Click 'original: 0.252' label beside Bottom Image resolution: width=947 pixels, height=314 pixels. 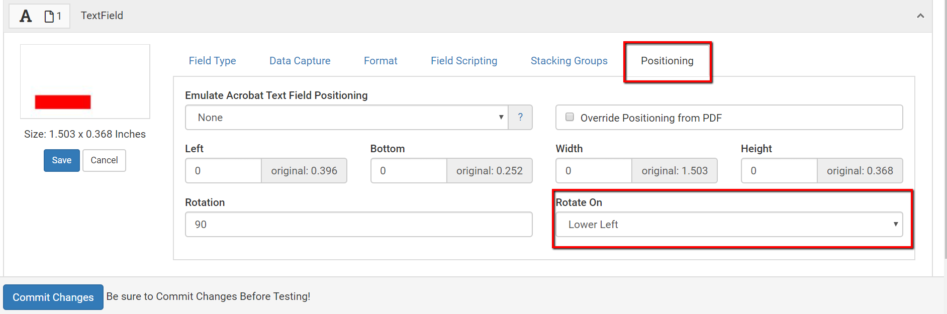point(490,171)
